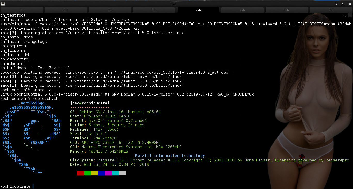Click the green neofetch color block
The height and width of the screenshot is (189, 353).
click(87, 173)
